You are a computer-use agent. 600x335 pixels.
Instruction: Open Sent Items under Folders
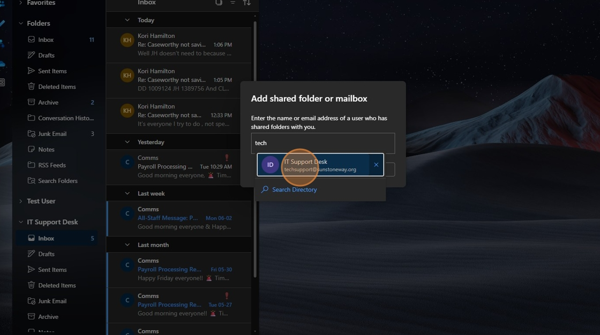pyautogui.click(x=57, y=71)
